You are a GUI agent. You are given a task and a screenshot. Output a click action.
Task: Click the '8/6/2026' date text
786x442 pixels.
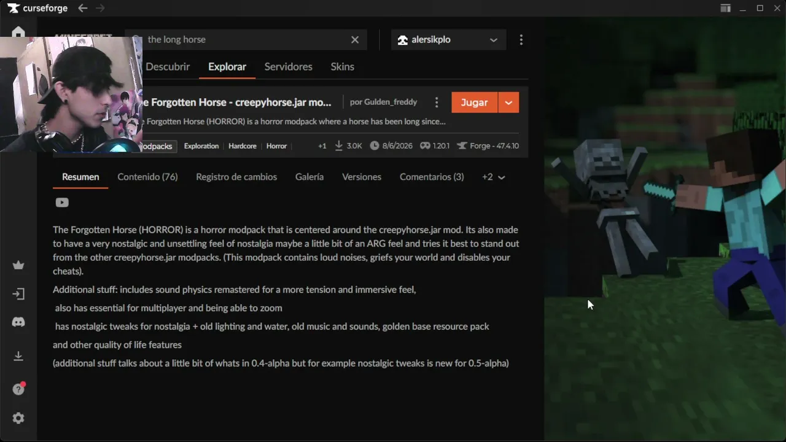(x=397, y=146)
